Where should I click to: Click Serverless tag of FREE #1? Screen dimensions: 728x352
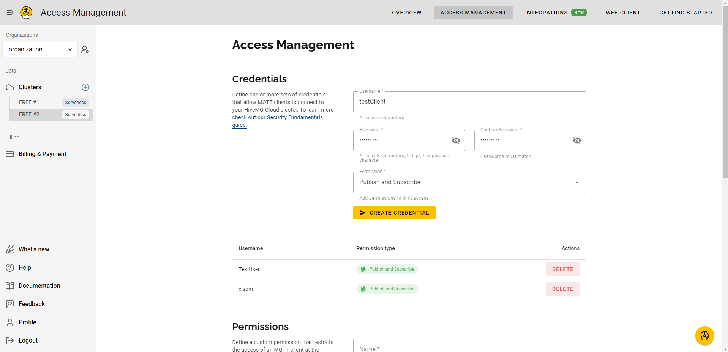(76, 103)
